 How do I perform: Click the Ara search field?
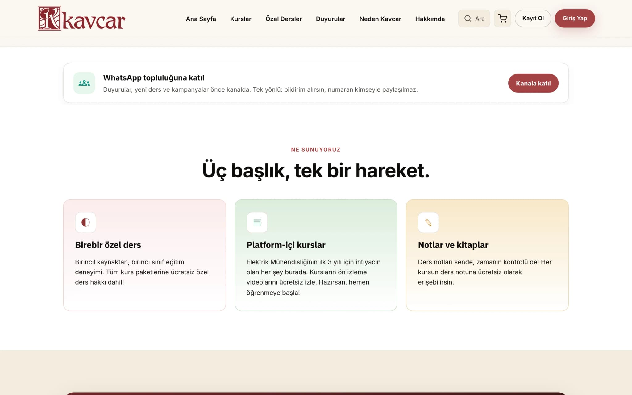pyautogui.click(x=474, y=19)
